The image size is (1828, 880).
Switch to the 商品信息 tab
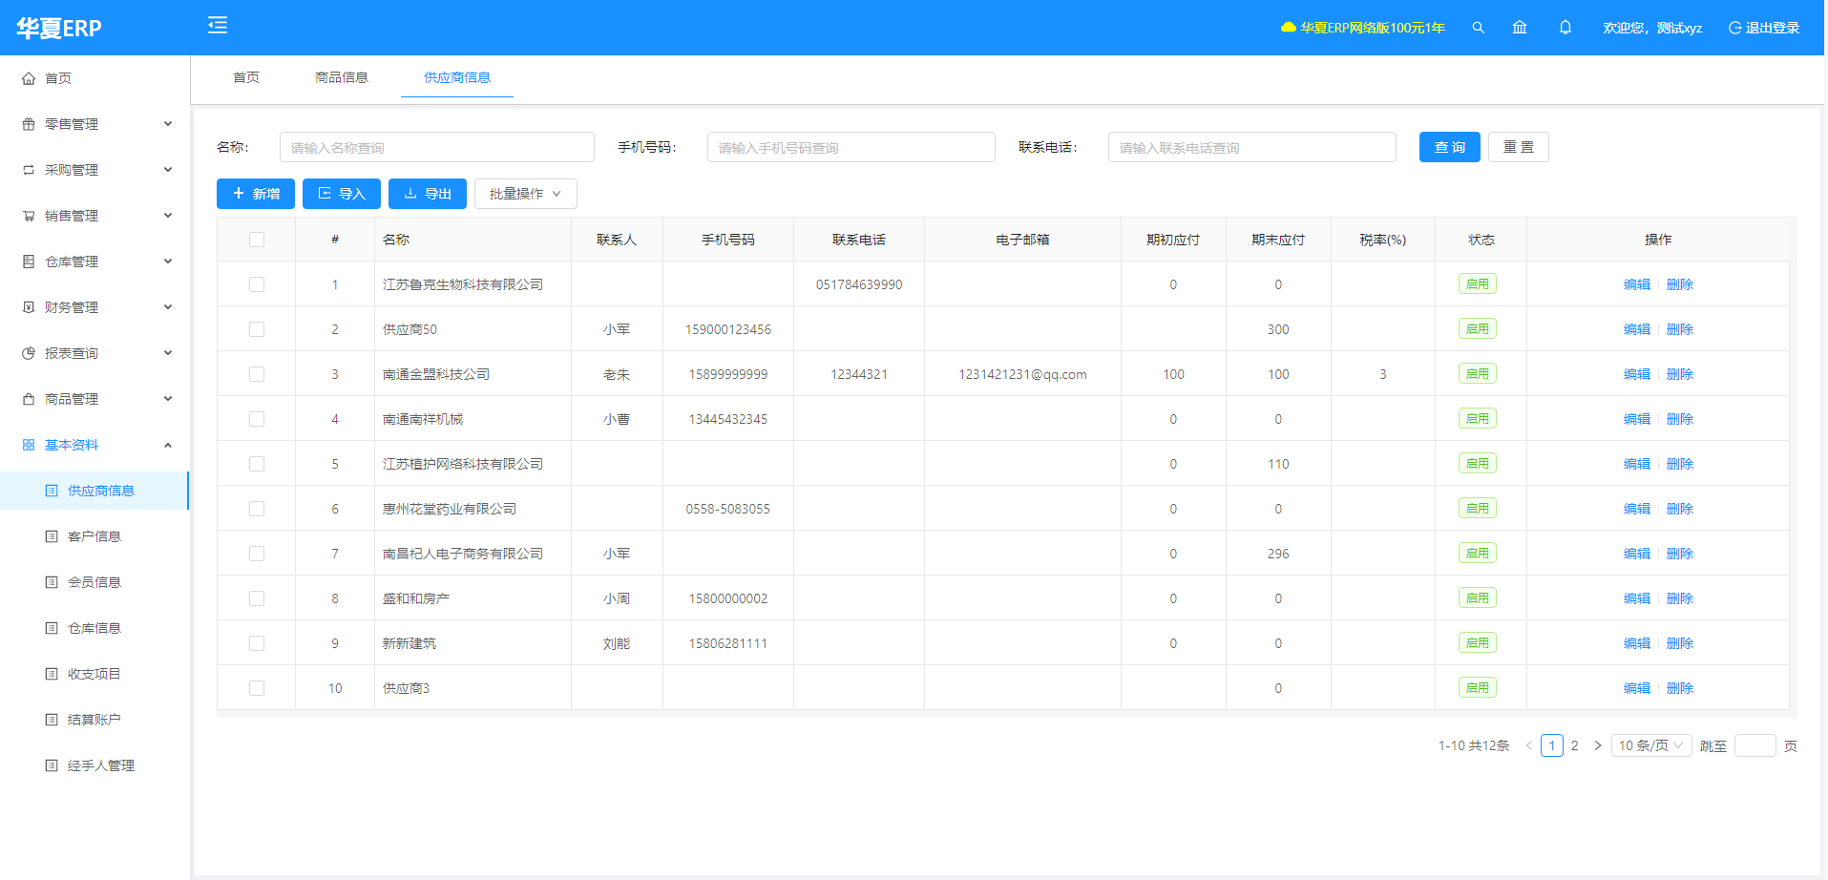click(342, 77)
